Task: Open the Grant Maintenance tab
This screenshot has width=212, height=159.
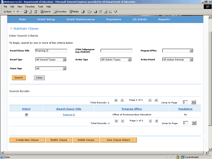Action: click(80, 20)
